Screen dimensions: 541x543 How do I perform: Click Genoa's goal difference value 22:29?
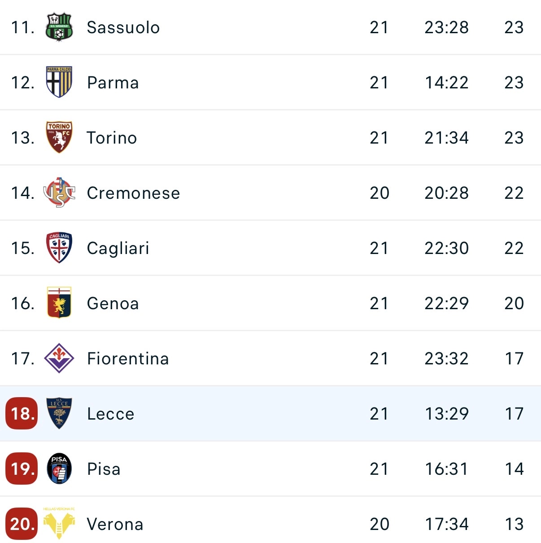coord(446,303)
